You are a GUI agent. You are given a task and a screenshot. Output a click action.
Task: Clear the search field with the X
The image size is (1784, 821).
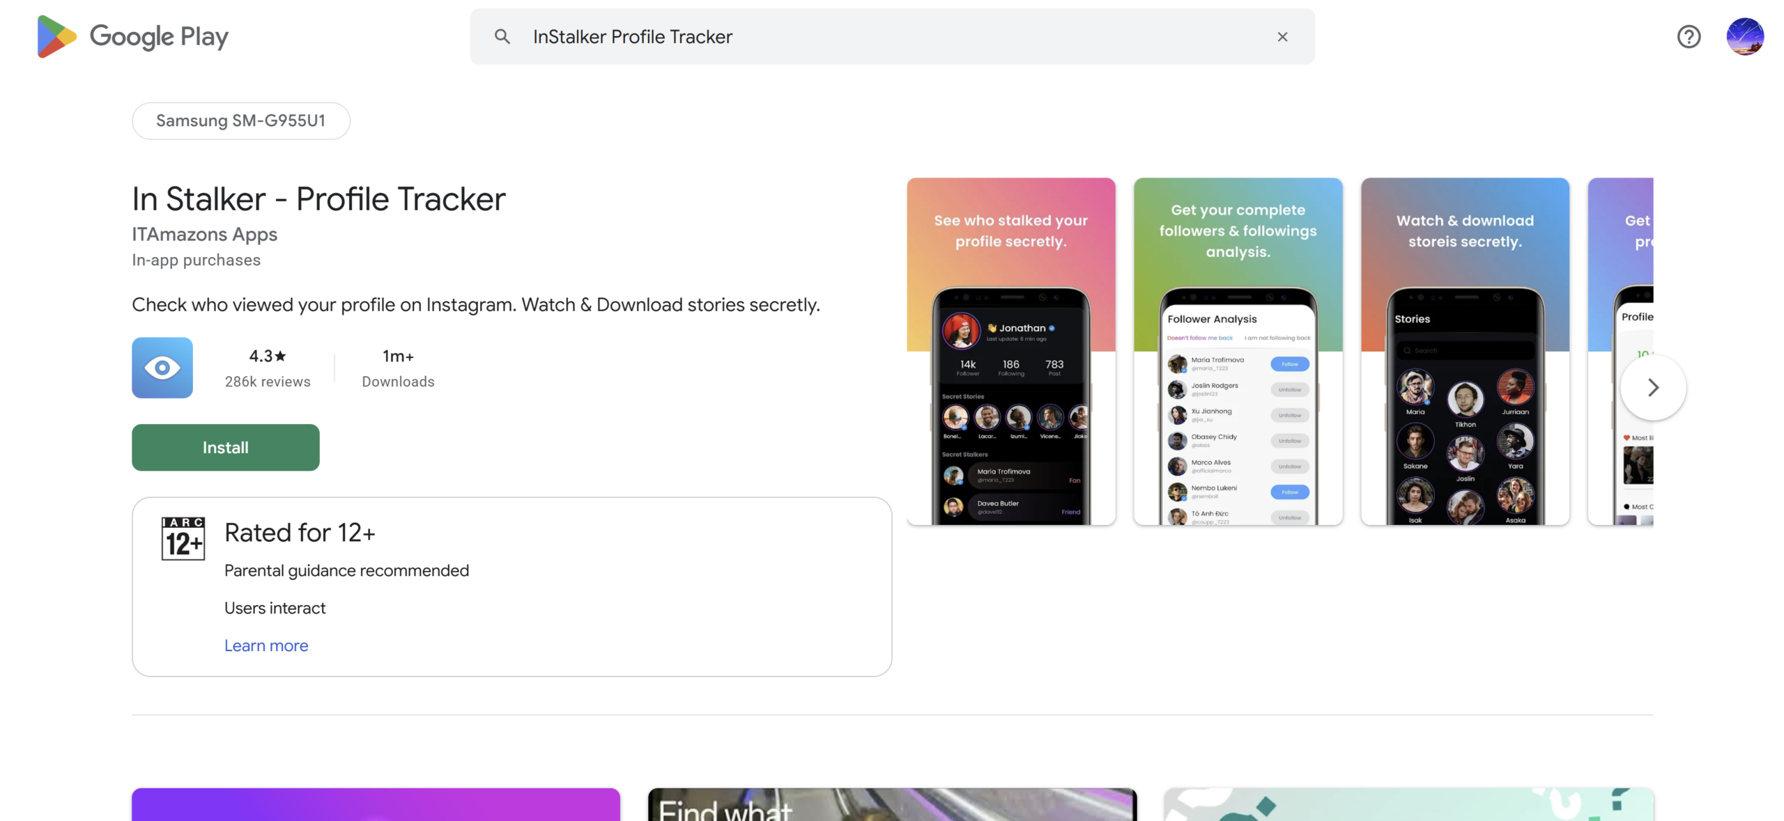pos(1282,36)
